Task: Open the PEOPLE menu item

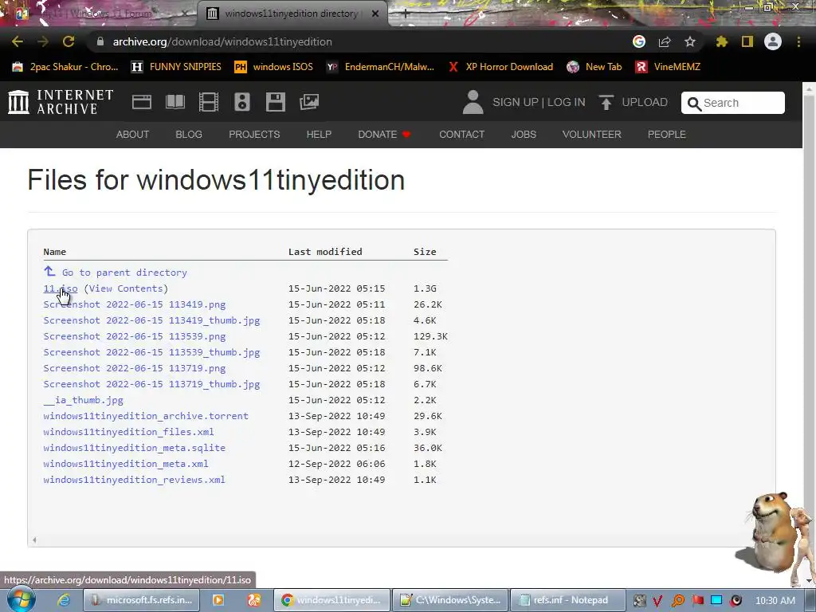Action: [x=667, y=134]
